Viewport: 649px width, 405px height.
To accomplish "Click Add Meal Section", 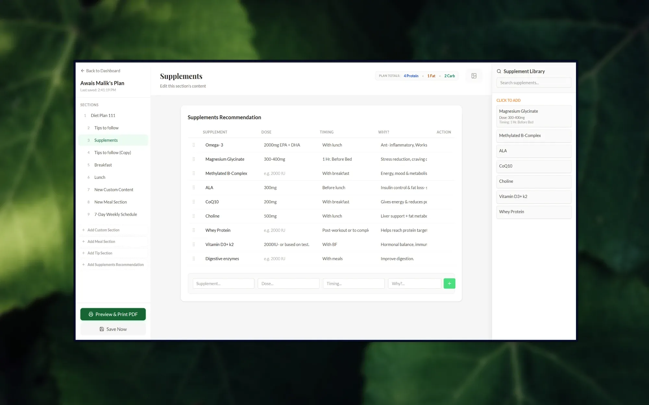I will point(113,242).
